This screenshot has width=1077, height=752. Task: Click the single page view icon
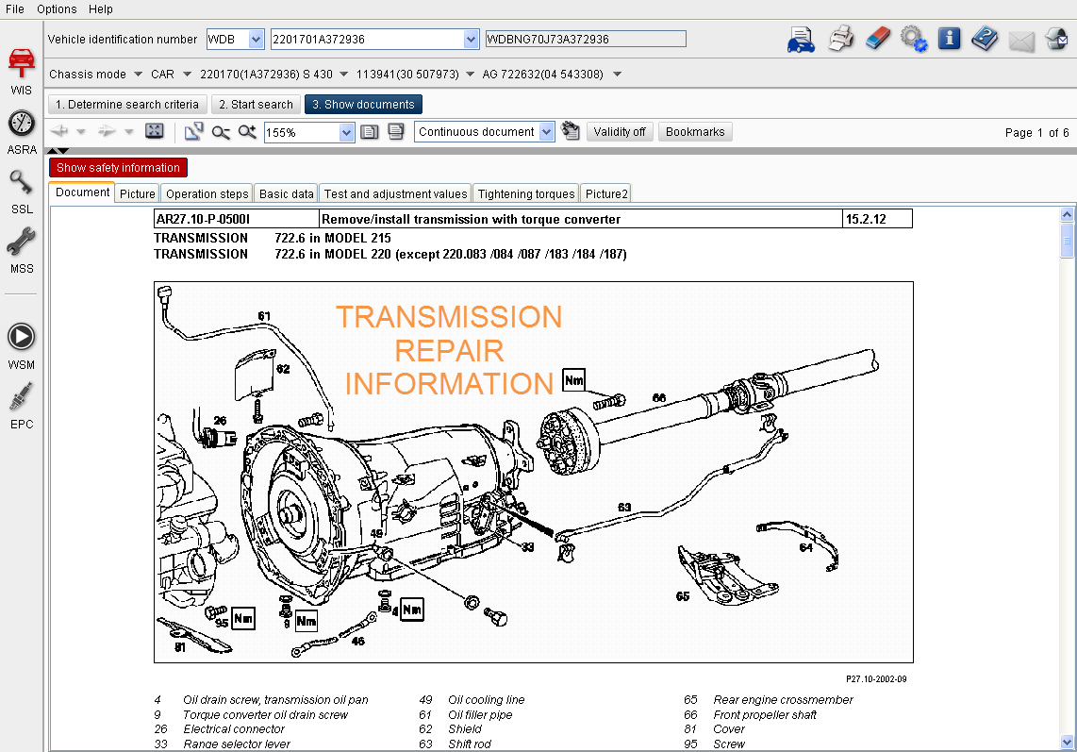(370, 132)
